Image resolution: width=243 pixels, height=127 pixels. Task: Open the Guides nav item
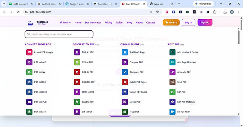pos(120,22)
